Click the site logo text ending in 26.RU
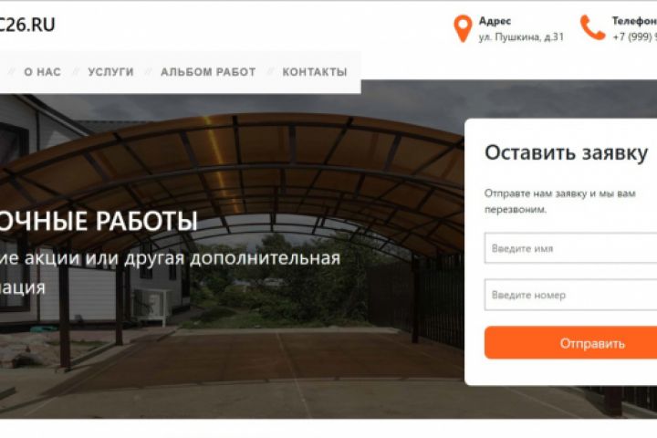Image resolution: width=657 pixels, height=438 pixels. [26, 26]
